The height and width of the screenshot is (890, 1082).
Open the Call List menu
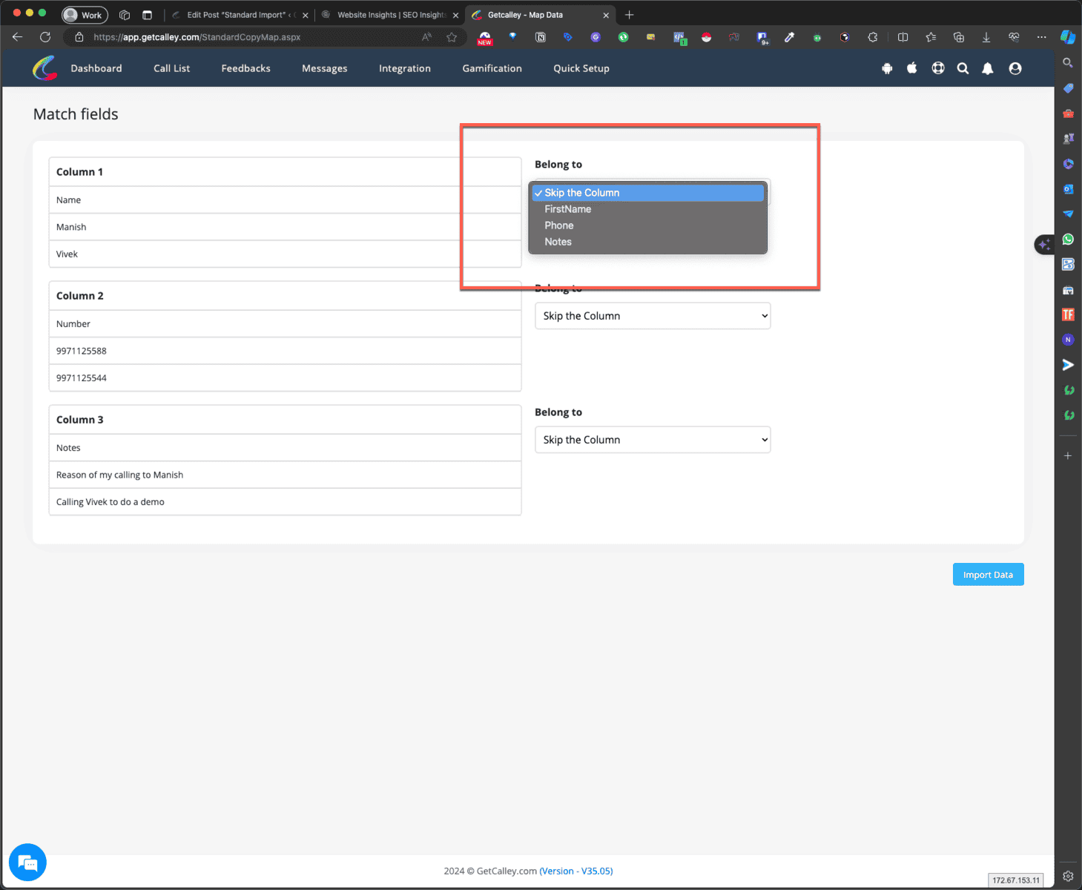click(171, 68)
